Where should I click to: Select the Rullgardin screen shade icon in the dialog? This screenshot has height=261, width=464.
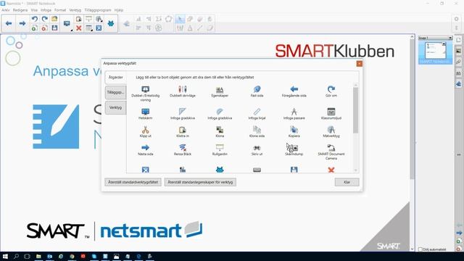pos(220,147)
